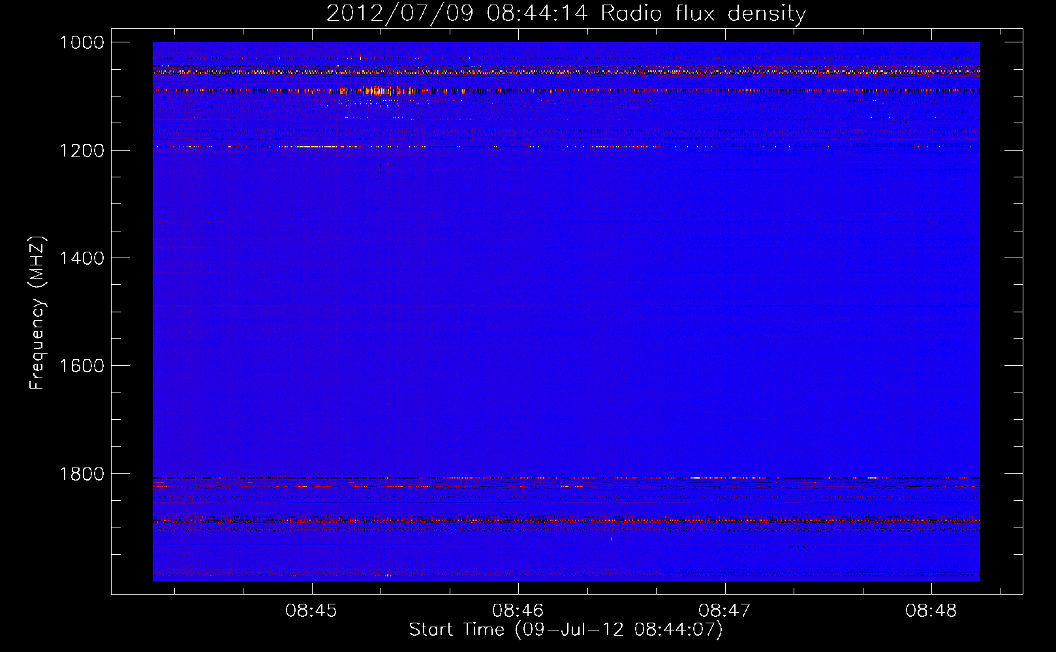Click the "Start Time (09-Jul-12 08:44:07)" x-axis label
The image size is (1056, 652).
pyautogui.click(x=566, y=630)
